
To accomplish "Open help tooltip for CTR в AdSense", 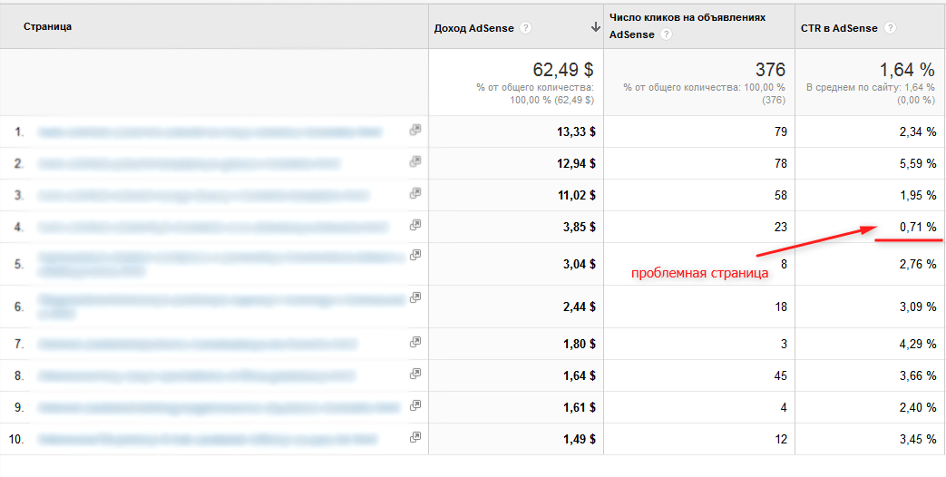I will (x=891, y=28).
